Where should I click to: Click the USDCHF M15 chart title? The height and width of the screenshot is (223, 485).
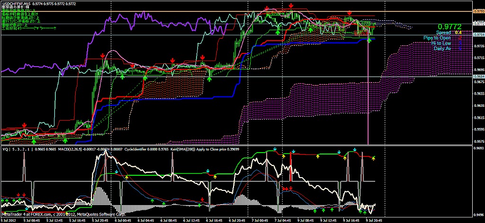(x=14, y=4)
